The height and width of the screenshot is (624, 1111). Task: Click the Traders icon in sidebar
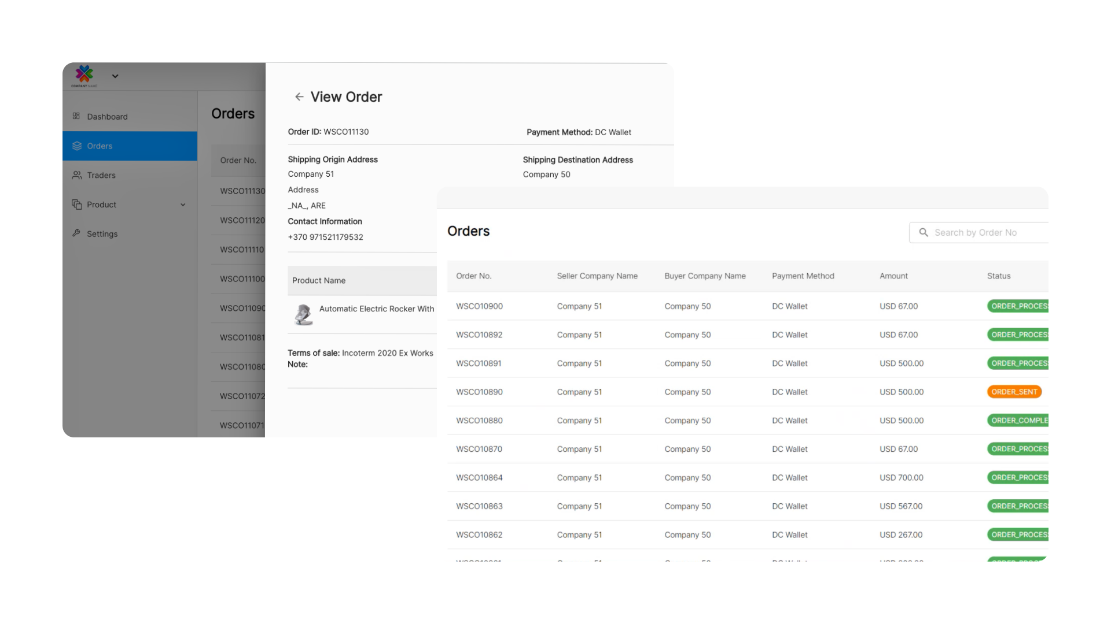click(x=78, y=174)
